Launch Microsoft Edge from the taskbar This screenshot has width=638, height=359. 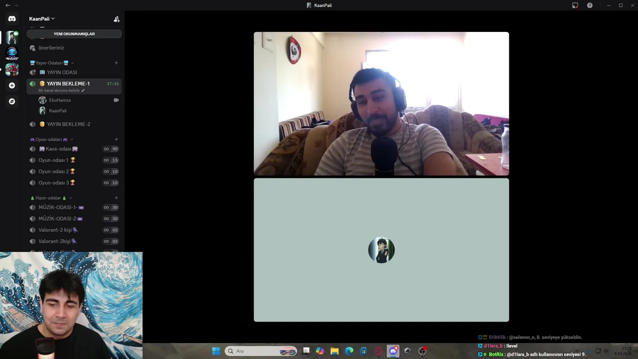[x=349, y=351]
